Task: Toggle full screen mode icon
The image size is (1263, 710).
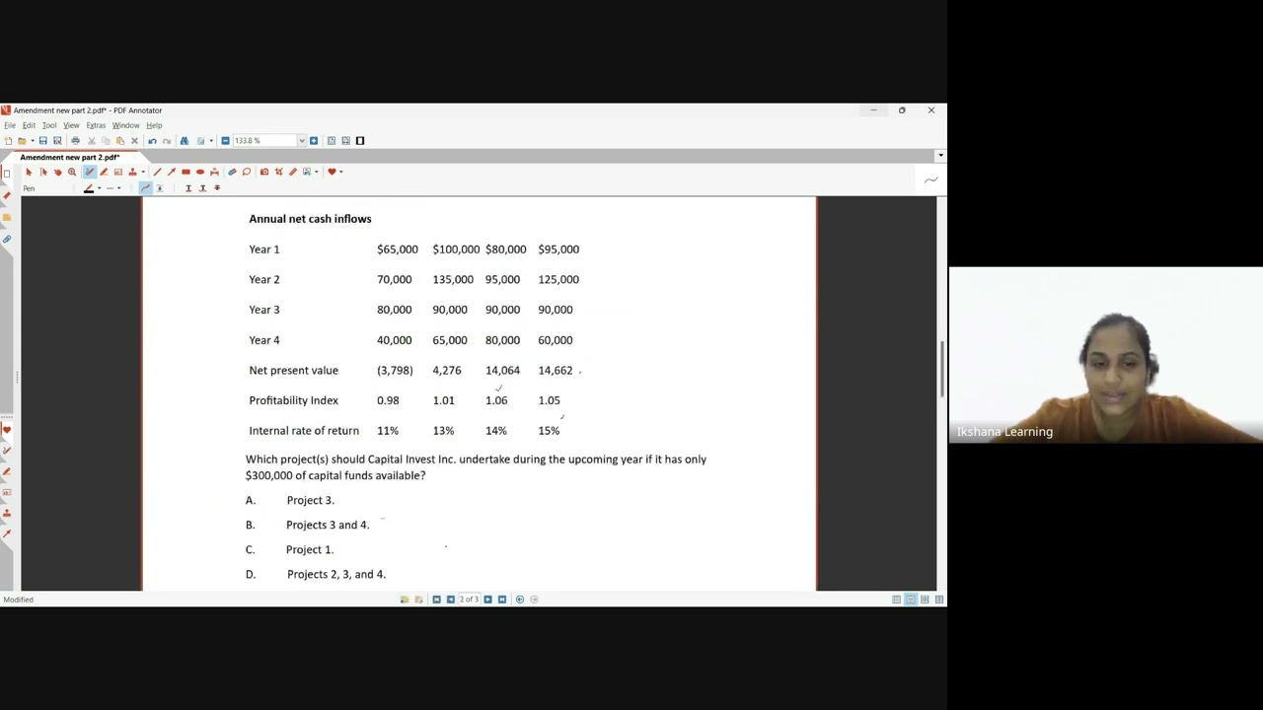Action: coord(360,141)
